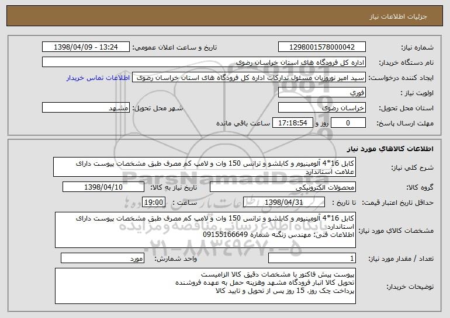This screenshot has height=318, width=450.
Task: Click the request creator field سید امیر نوروزیان
Action: [249, 78]
